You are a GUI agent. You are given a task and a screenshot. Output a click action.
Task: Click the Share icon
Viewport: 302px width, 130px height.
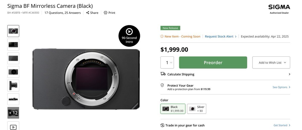(x=88, y=13)
